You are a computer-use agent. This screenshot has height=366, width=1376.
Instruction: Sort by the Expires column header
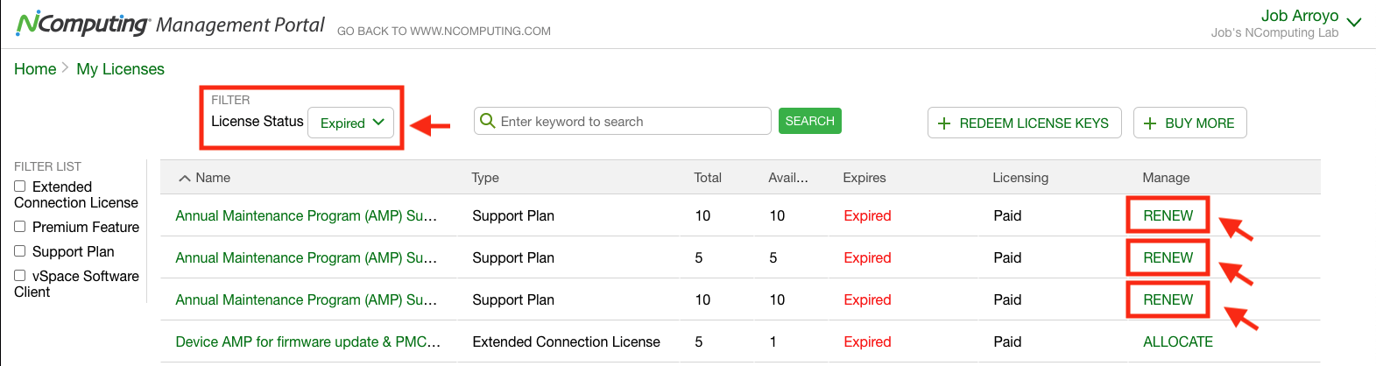pos(864,178)
